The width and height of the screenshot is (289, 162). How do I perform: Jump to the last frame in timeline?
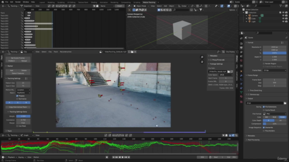pyautogui.click(x=129, y=157)
